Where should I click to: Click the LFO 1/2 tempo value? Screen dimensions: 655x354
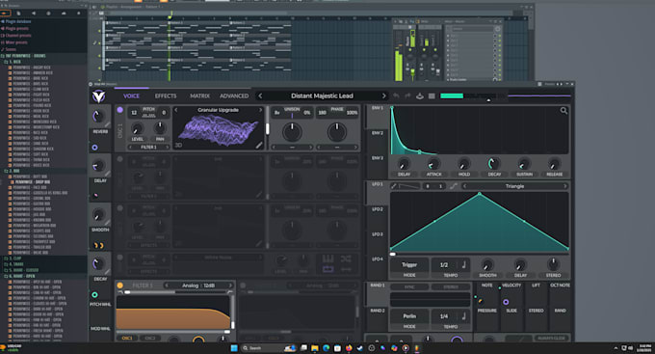pos(444,265)
